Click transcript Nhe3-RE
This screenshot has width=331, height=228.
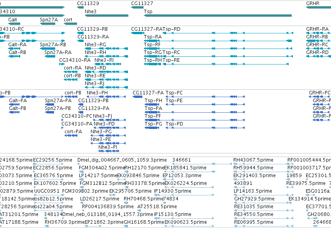click(95, 76)
